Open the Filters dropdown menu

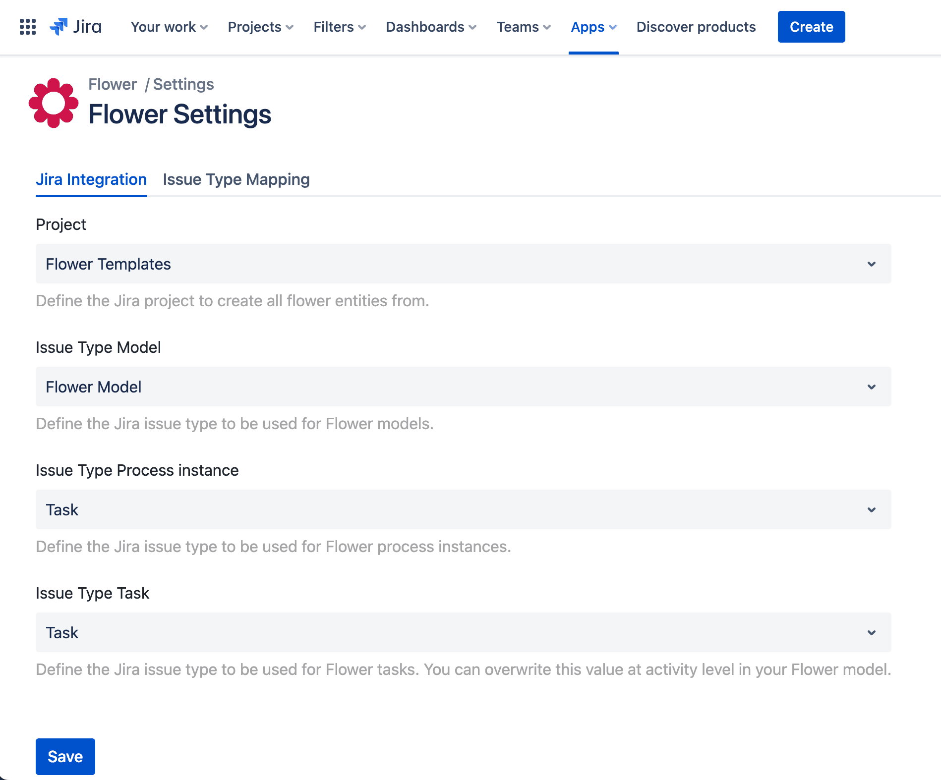(340, 27)
